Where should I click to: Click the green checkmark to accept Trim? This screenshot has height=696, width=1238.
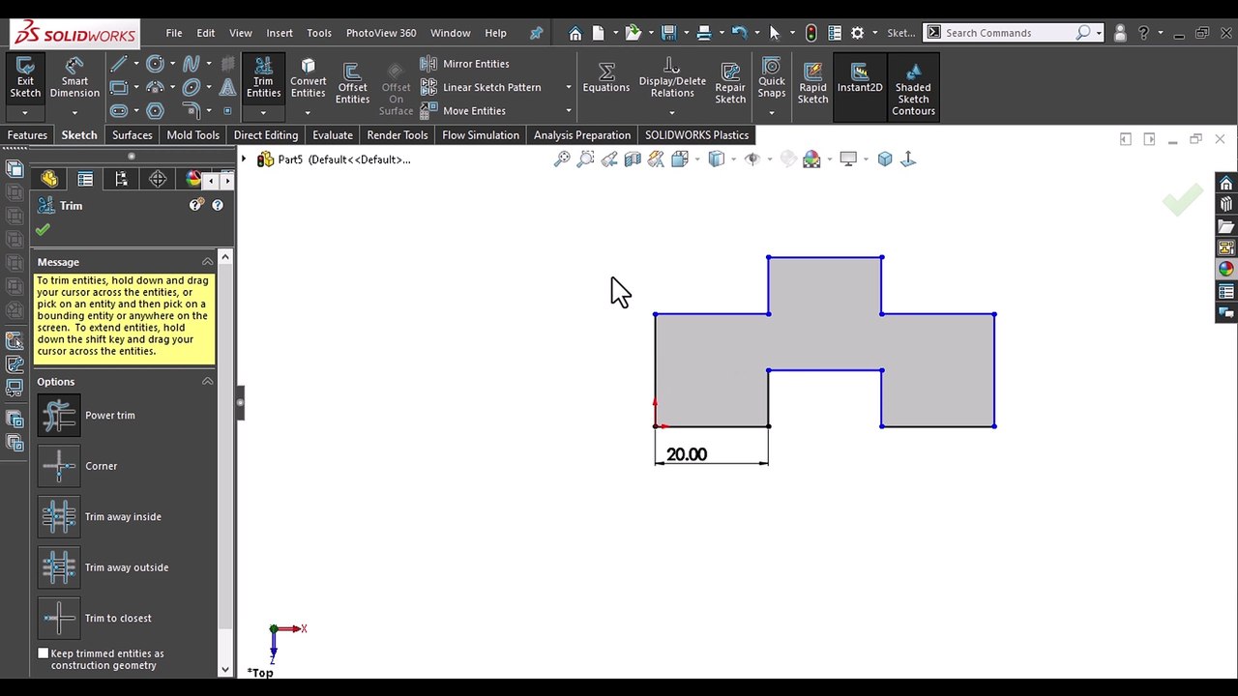(43, 230)
